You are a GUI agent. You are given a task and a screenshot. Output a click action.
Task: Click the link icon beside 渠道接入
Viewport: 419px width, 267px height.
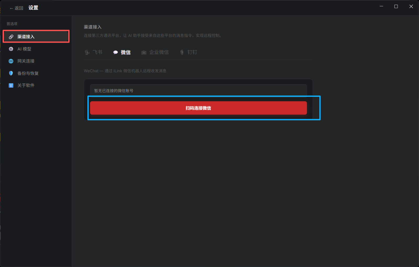(x=11, y=37)
